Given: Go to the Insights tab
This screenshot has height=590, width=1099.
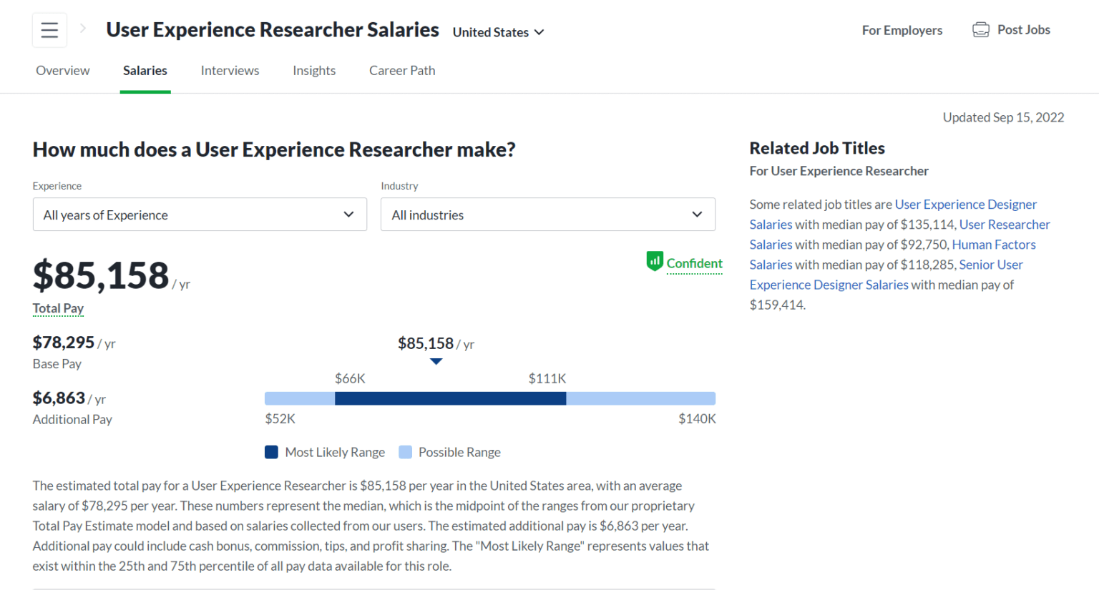Looking at the screenshot, I should (x=314, y=70).
